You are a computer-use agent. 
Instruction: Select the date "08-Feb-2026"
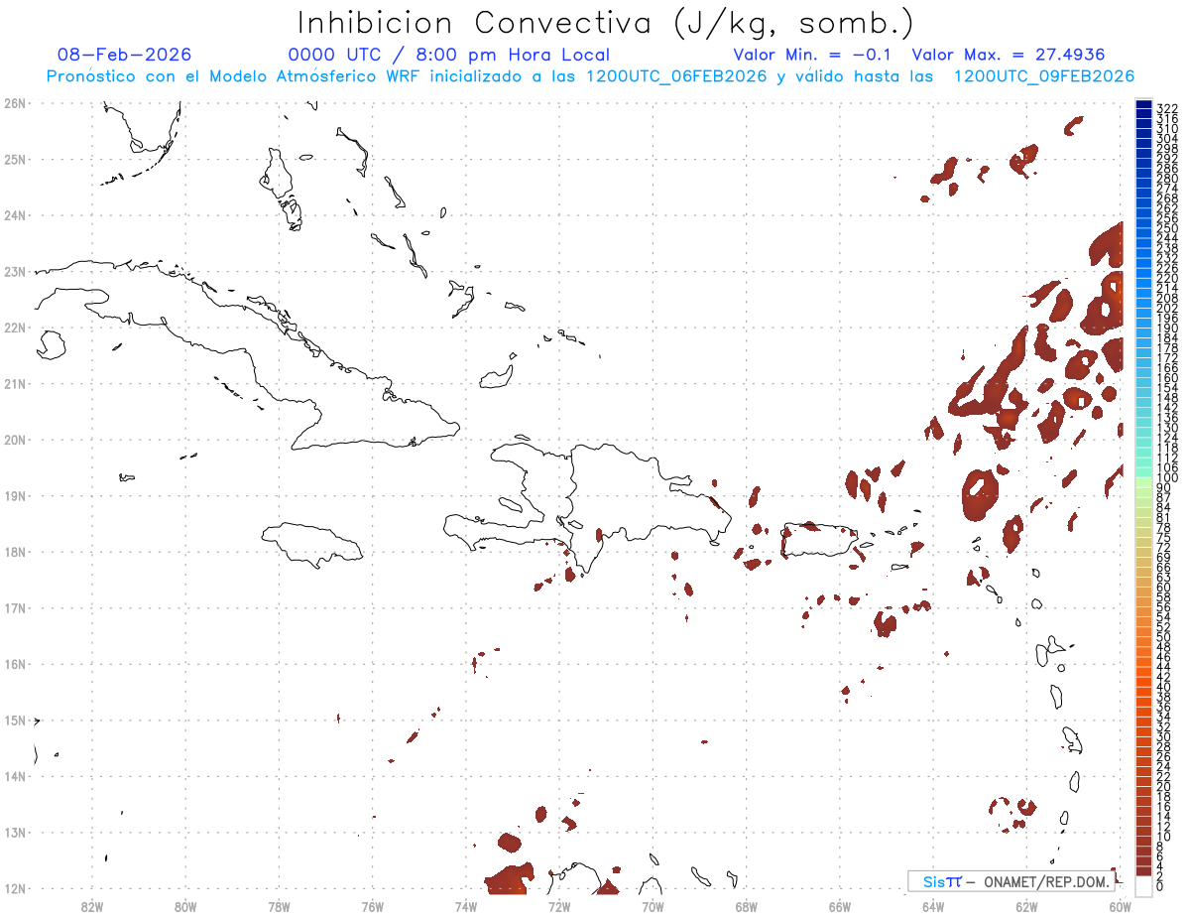pos(124,55)
